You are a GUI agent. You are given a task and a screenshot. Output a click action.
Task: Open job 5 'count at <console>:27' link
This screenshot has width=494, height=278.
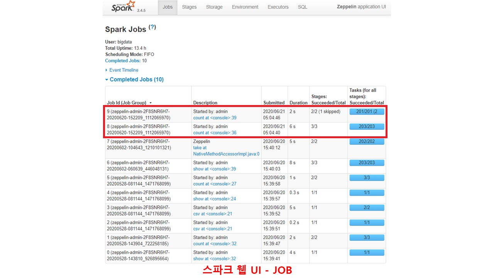(215, 184)
